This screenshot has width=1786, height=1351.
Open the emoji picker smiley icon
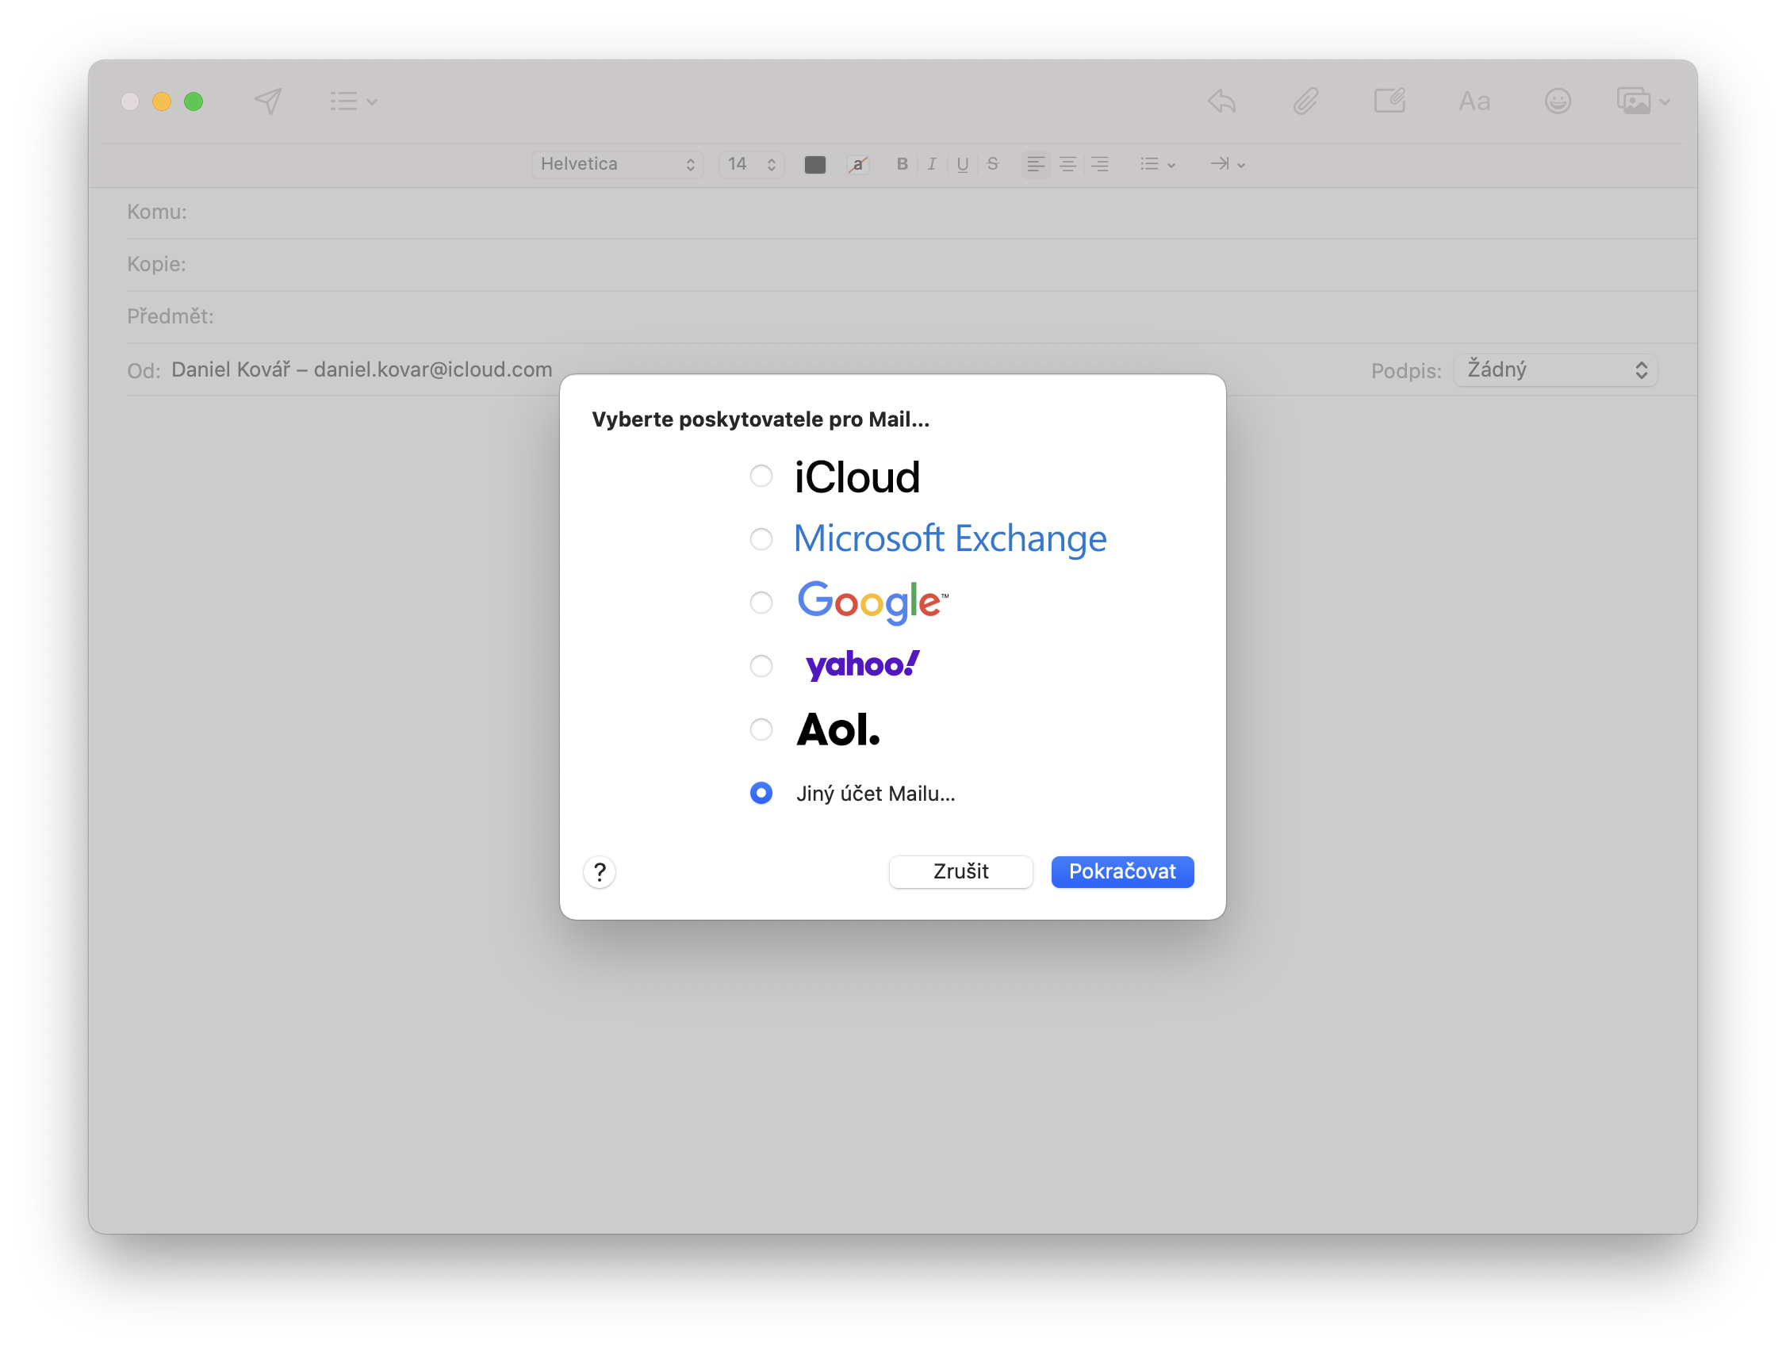coord(1558,101)
